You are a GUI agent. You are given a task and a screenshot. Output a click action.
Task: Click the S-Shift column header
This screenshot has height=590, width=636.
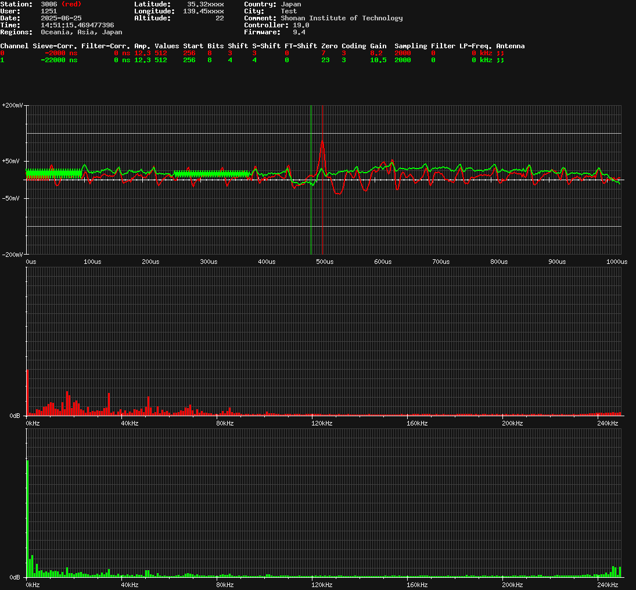(x=267, y=46)
